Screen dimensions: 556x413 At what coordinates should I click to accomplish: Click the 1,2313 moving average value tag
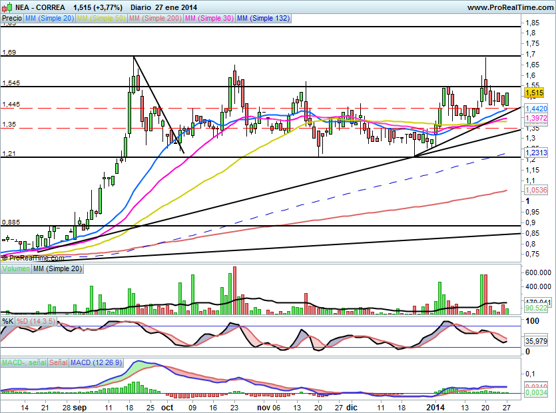(x=536, y=153)
